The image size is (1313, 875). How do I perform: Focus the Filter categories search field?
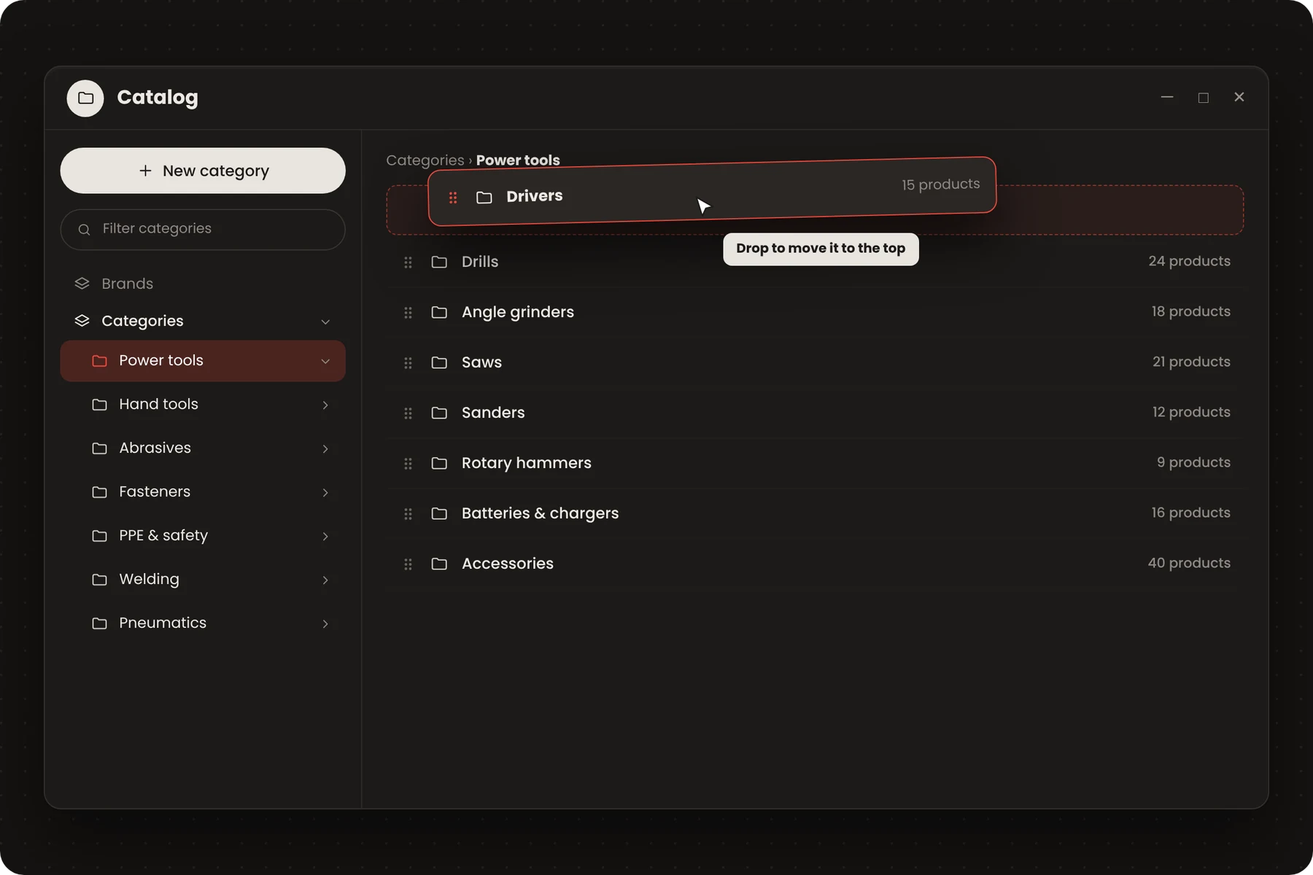[x=203, y=230]
